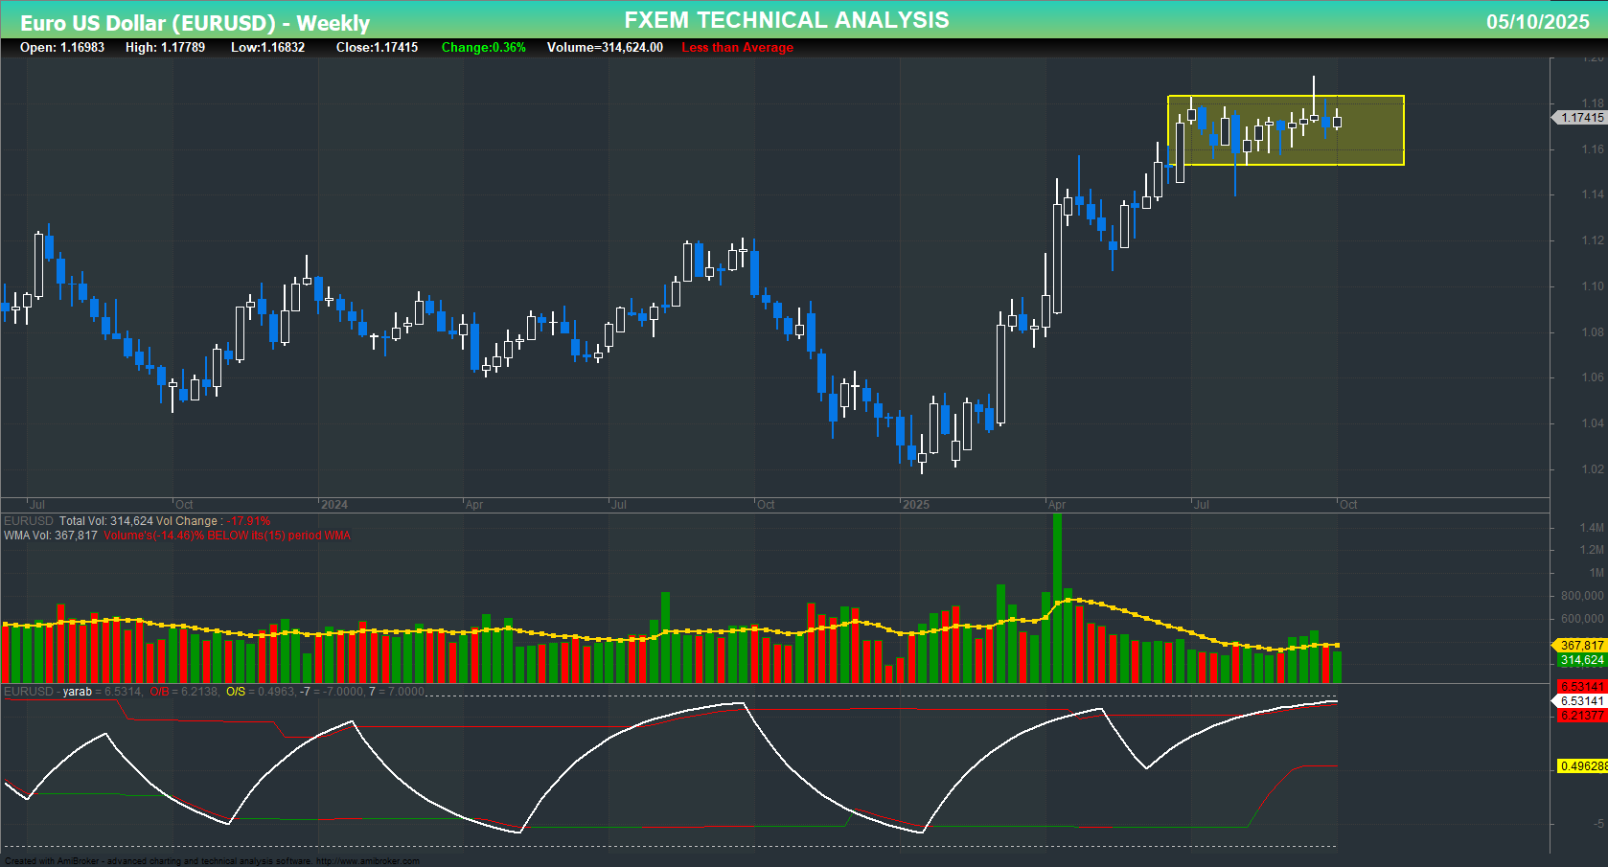Click the Volume=314,624.00 status label

pyautogui.click(x=605, y=47)
